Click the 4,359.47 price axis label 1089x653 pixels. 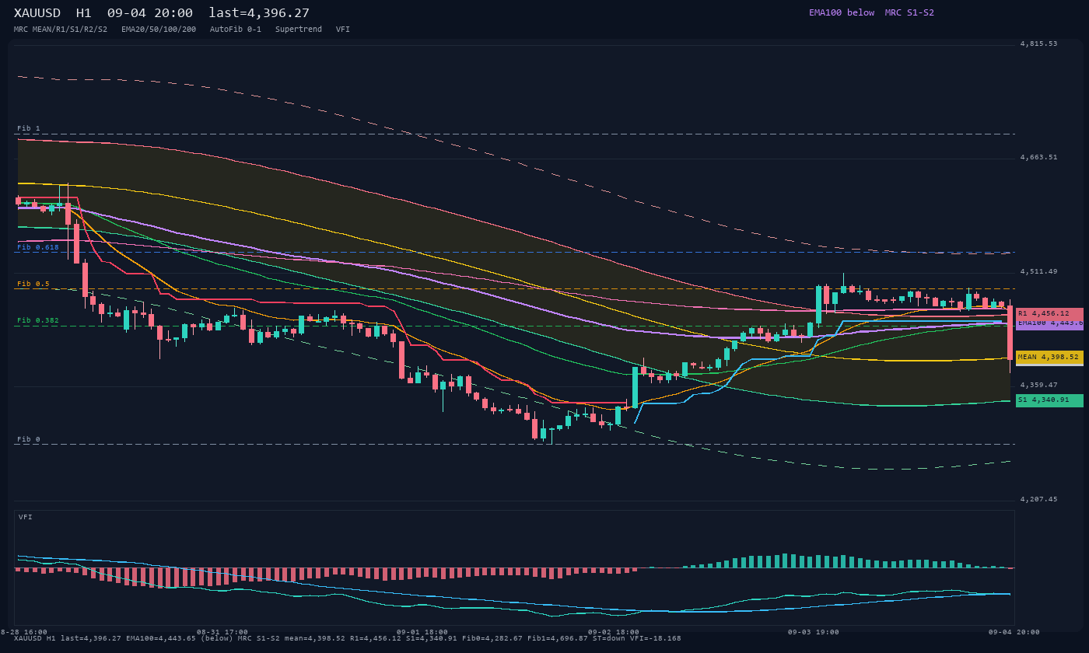tap(1039, 385)
